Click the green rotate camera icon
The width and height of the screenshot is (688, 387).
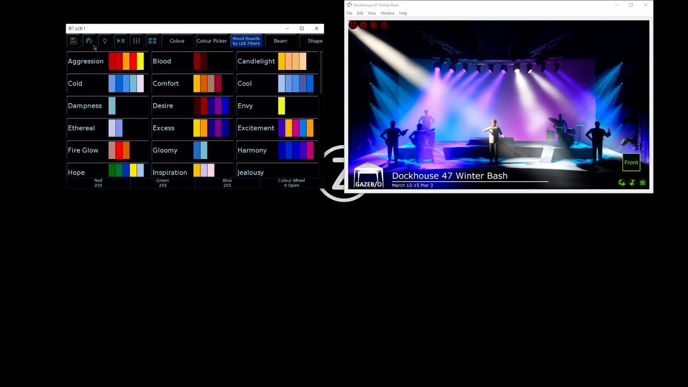coord(622,183)
